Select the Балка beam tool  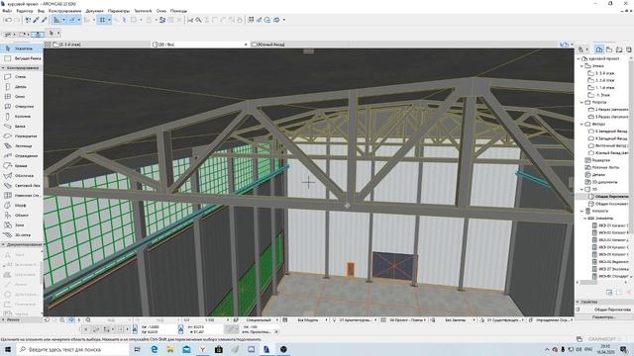[x=22, y=127]
